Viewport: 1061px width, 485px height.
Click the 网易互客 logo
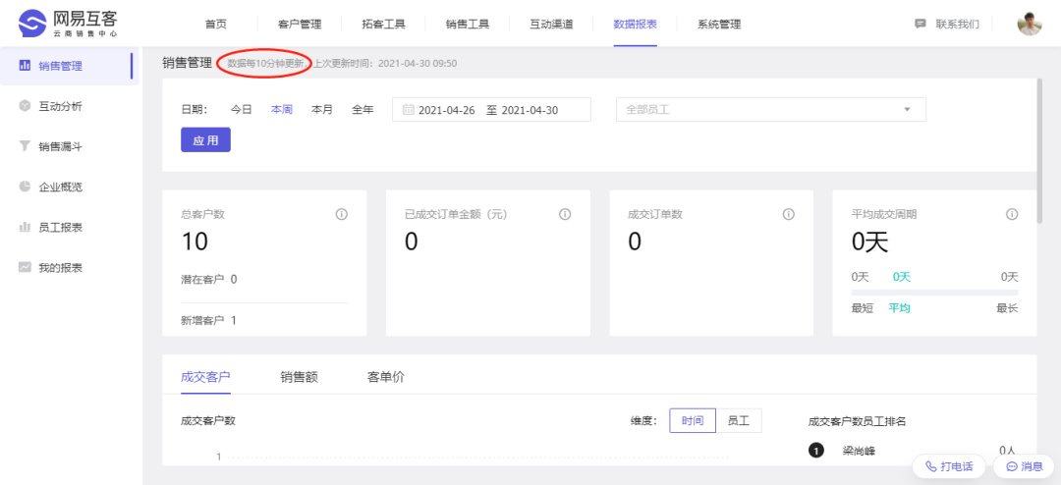click(x=68, y=24)
